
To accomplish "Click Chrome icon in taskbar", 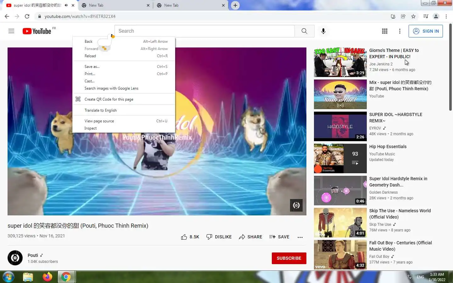I will pos(66,277).
